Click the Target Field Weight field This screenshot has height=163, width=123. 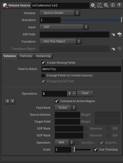point(107,121)
